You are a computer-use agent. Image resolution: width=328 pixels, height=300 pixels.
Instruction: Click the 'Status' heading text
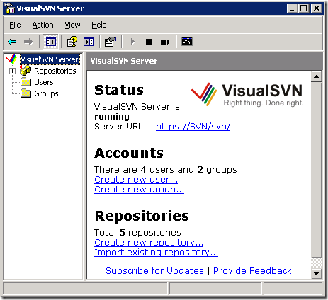point(119,90)
